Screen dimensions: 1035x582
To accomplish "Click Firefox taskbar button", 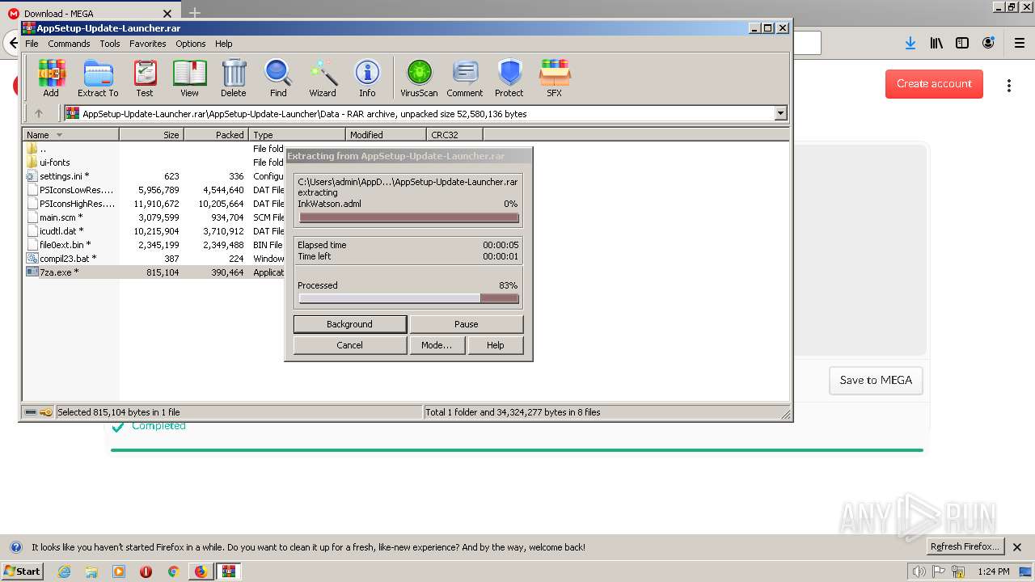I will click(201, 571).
